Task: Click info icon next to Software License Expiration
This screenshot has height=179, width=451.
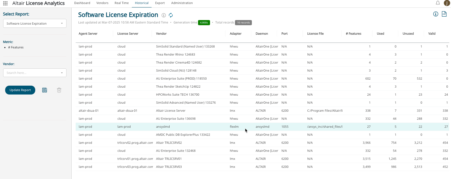Action: [164, 15]
